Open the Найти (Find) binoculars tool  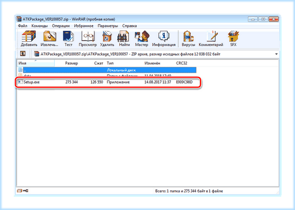tap(124, 39)
